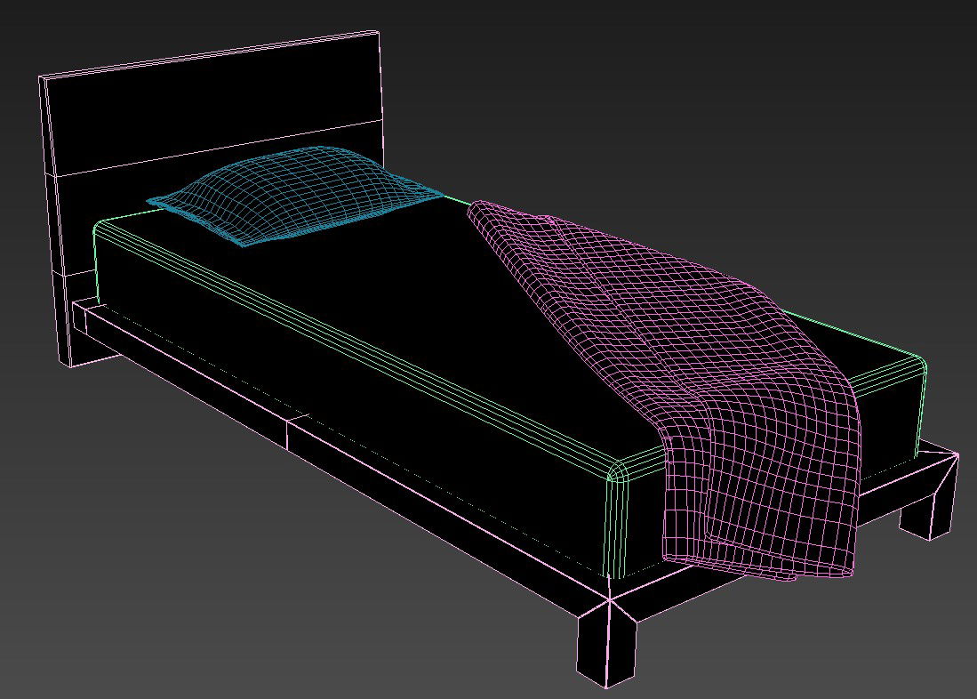This screenshot has width=977, height=699.
Task: Click the right-side bed leg
Action: point(929,507)
